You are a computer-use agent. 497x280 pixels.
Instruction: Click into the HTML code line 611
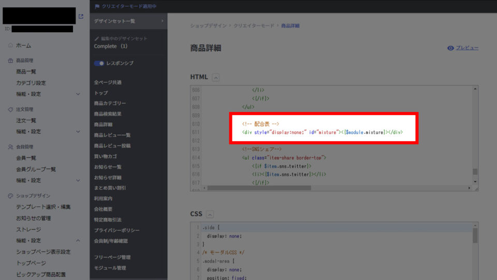click(321, 132)
